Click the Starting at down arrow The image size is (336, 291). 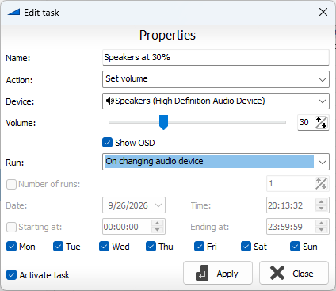(157, 230)
